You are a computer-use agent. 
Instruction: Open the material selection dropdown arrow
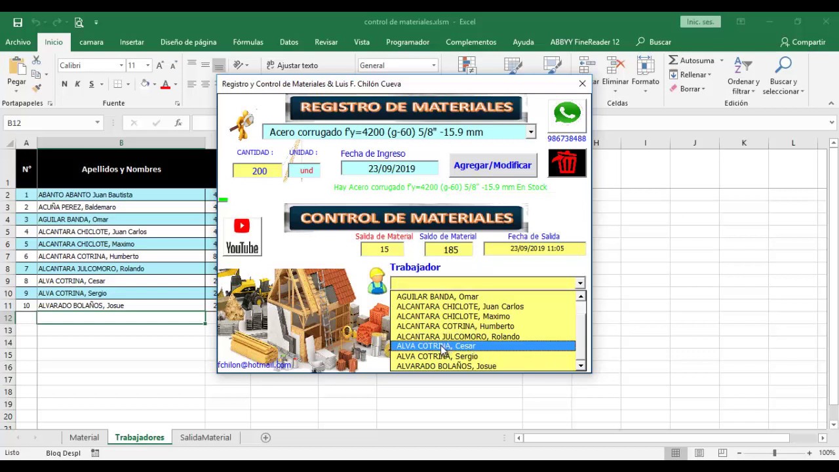530,132
